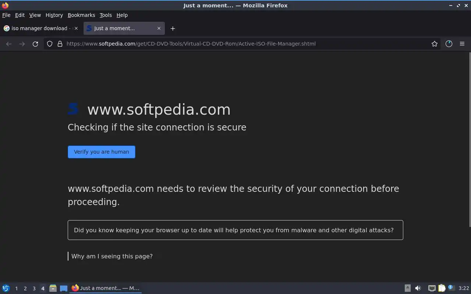Open the file manager taskbar icon

(53, 288)
